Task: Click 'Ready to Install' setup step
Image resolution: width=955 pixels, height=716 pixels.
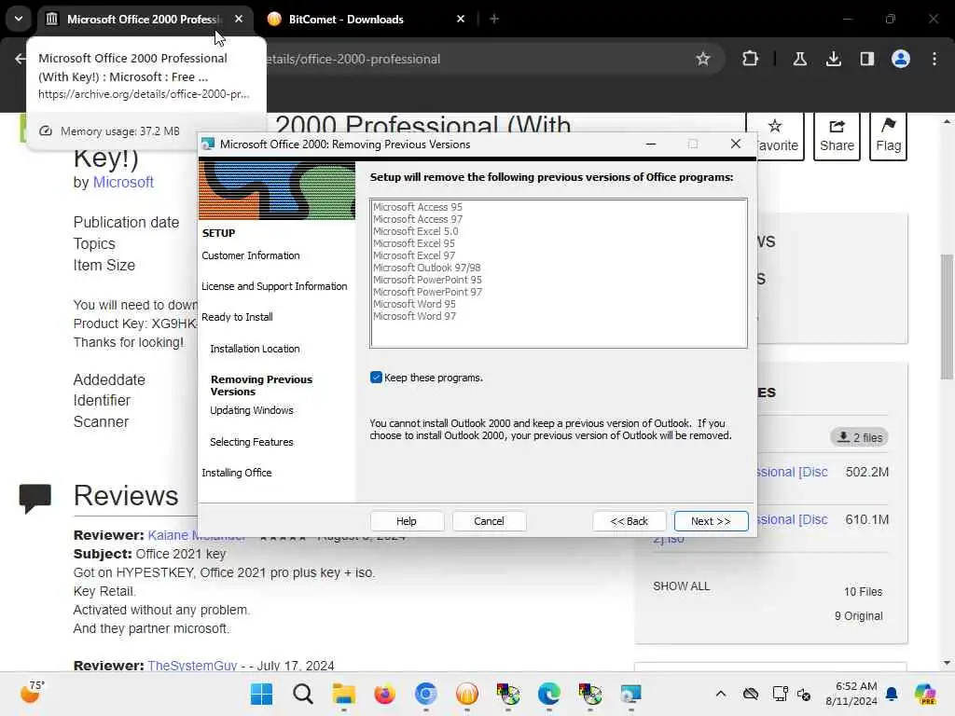Action: pyautogui.click(x=237, y=317)
